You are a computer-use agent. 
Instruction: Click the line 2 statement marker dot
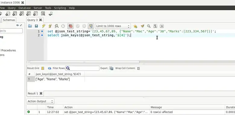[42, 35]
